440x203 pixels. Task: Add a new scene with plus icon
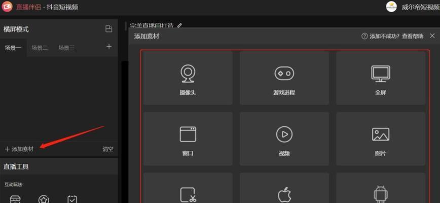point(109,46)
